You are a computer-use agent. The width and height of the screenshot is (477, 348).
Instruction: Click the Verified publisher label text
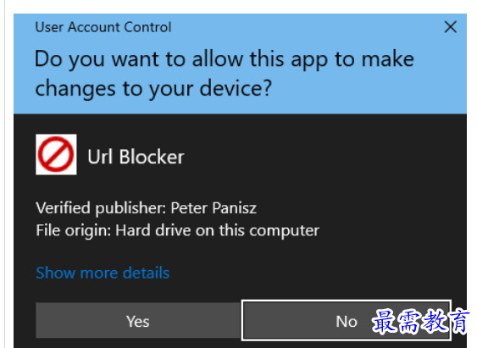[101, 208]
